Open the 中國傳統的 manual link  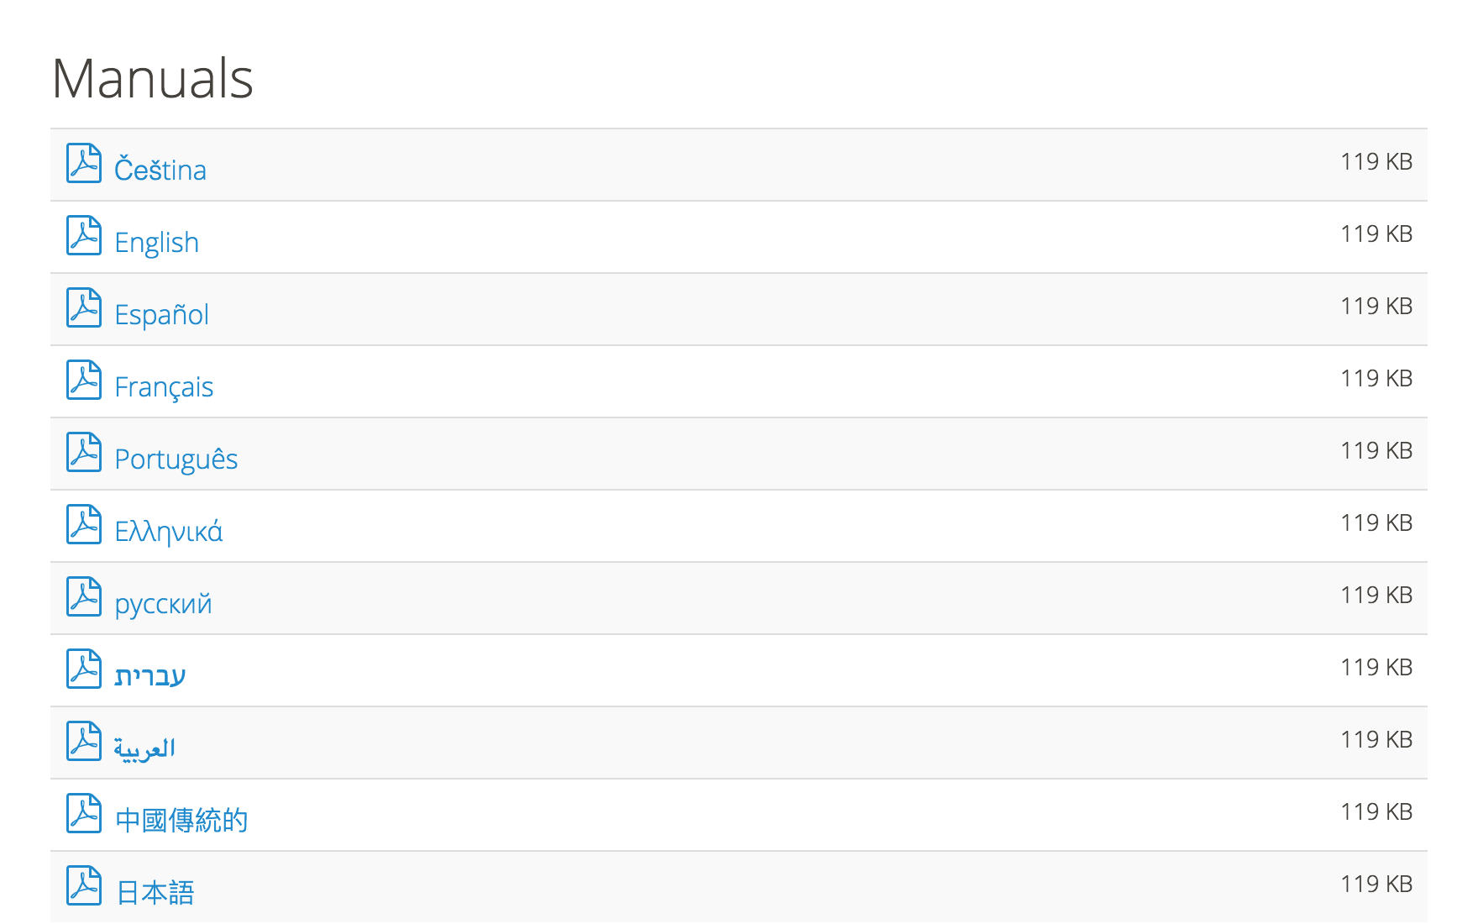(x=181, y=821)
